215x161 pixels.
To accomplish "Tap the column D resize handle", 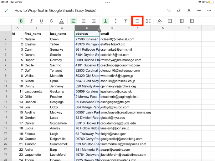I will click(100, 31).
